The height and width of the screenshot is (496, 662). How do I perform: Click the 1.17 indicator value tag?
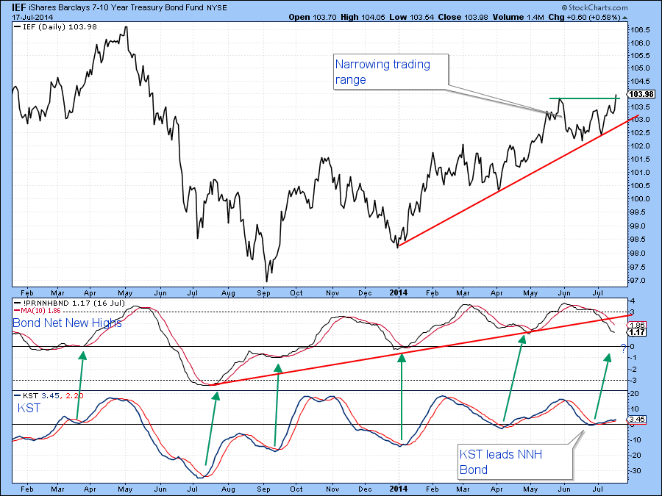[x=637, y=332]
